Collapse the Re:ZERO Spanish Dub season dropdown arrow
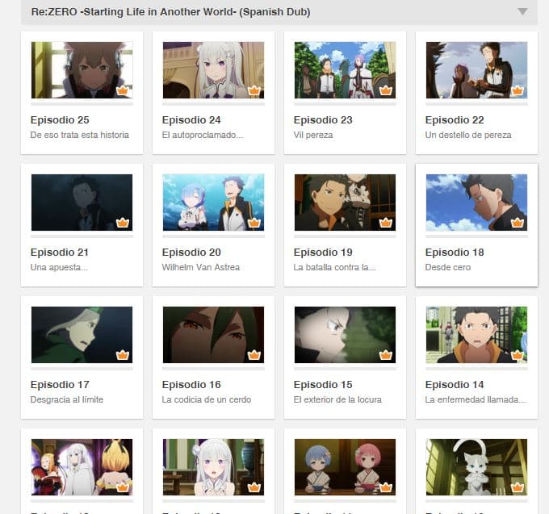 pyautogui.click(x=522, y=11)
